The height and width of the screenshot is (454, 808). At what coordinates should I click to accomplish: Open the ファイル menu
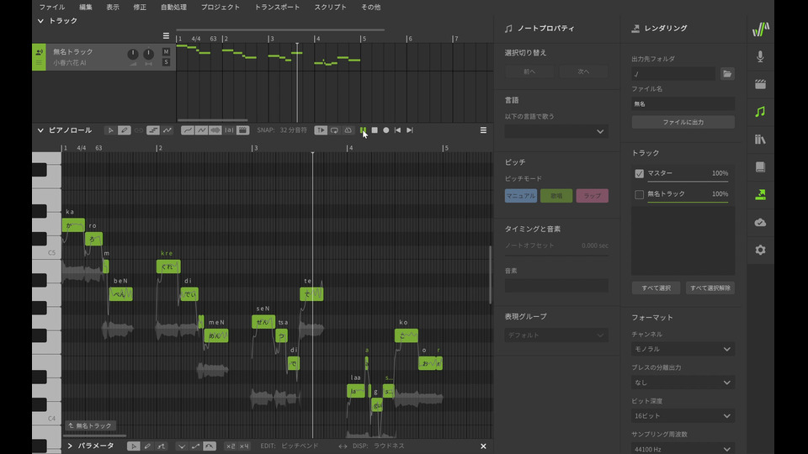pos(51,7)
